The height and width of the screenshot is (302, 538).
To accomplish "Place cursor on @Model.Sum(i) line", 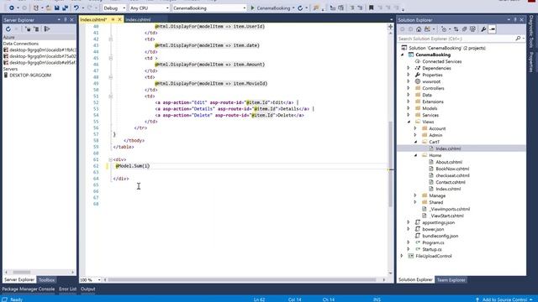I will point(133,166).
